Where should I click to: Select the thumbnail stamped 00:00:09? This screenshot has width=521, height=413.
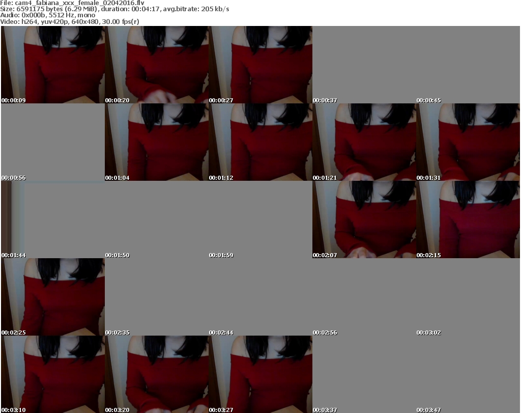[53, 65]
